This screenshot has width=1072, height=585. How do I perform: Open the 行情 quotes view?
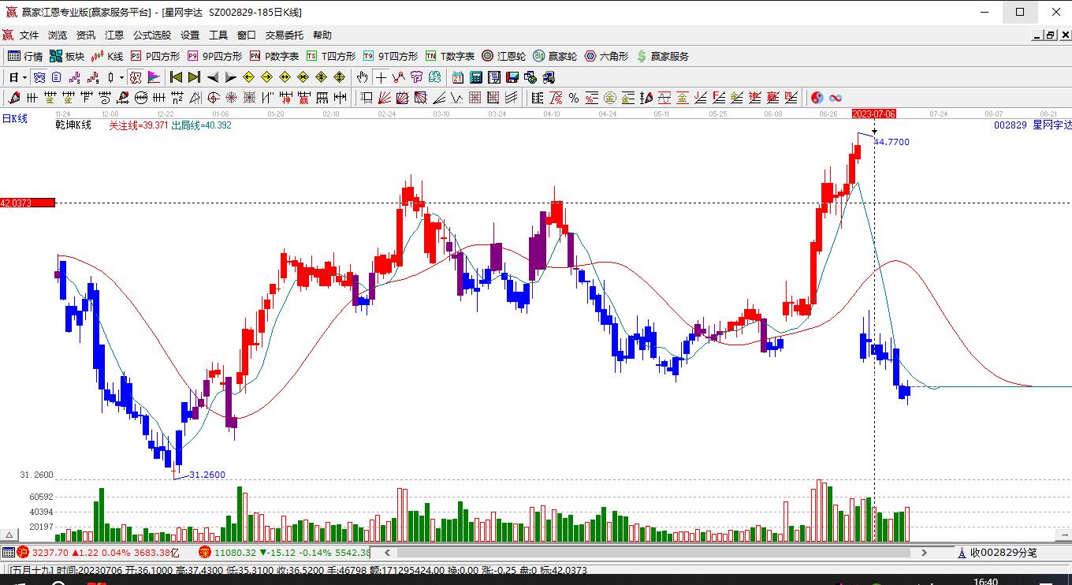25,56
